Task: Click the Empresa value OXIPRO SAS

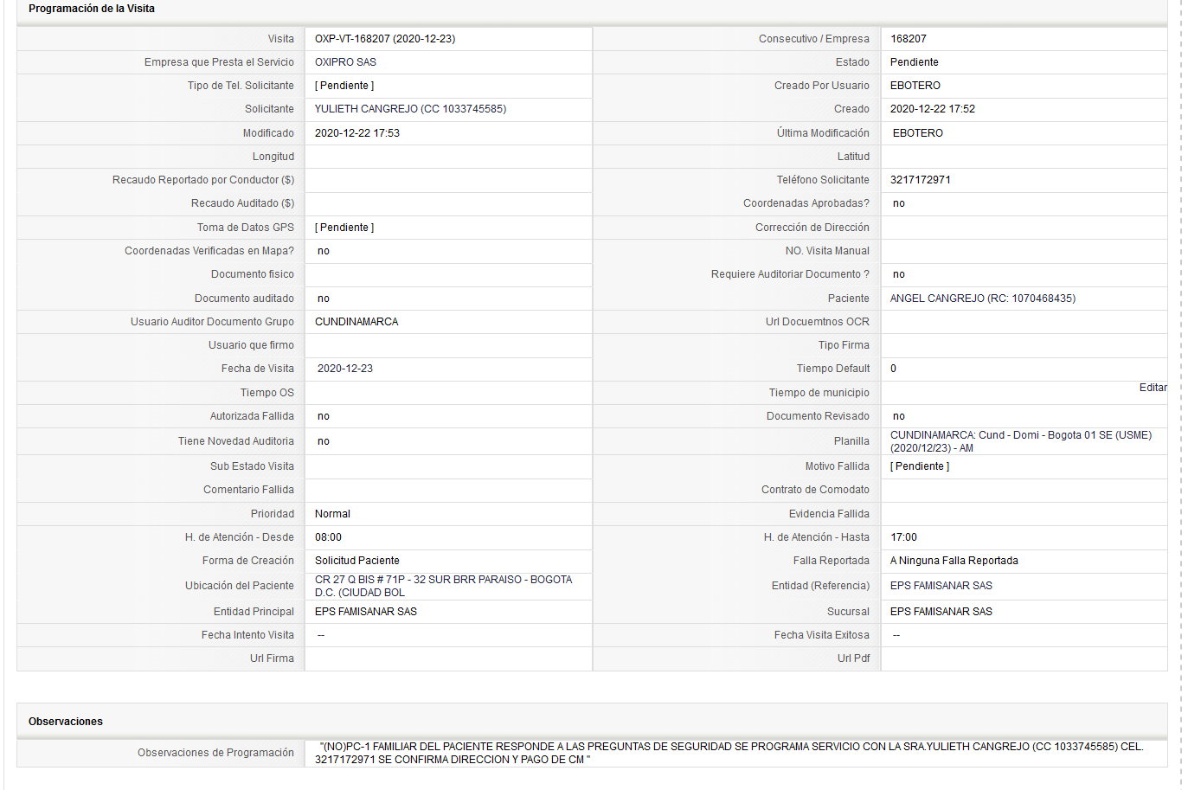Action: point(345,62)
